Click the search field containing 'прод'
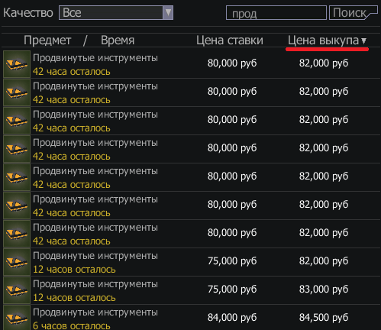The height and width of the screenshot is (330, 381). pos(276,13)
